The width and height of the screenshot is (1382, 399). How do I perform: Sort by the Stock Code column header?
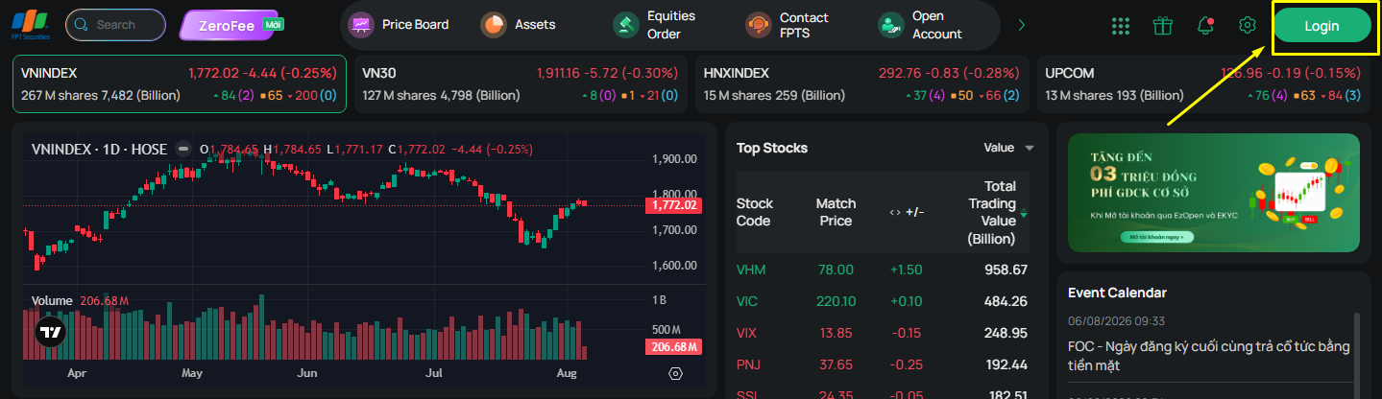tap(755, 212)
